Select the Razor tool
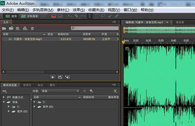 pos(76,16)
